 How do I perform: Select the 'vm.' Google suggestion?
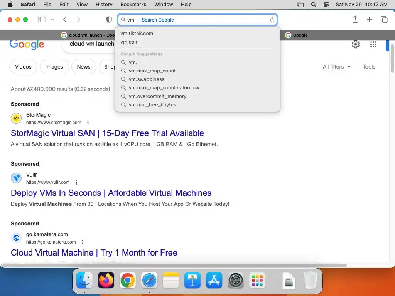click(x=197, y=62)
